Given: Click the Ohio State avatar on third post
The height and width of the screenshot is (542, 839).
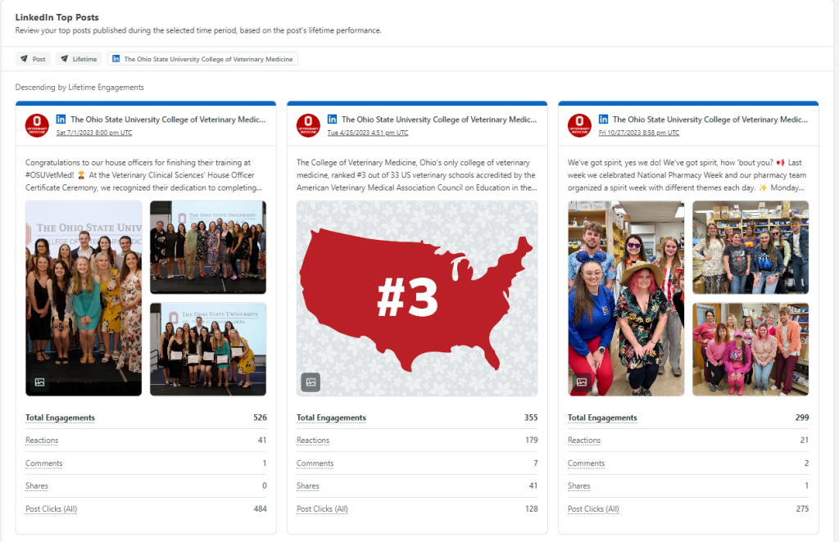Looking at the screenshot, I should (579, 124).
